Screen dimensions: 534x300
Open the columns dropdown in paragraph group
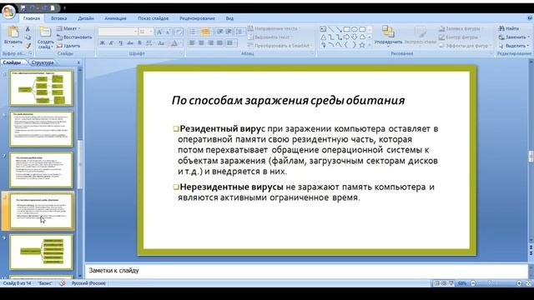click(x=231, y=43)
